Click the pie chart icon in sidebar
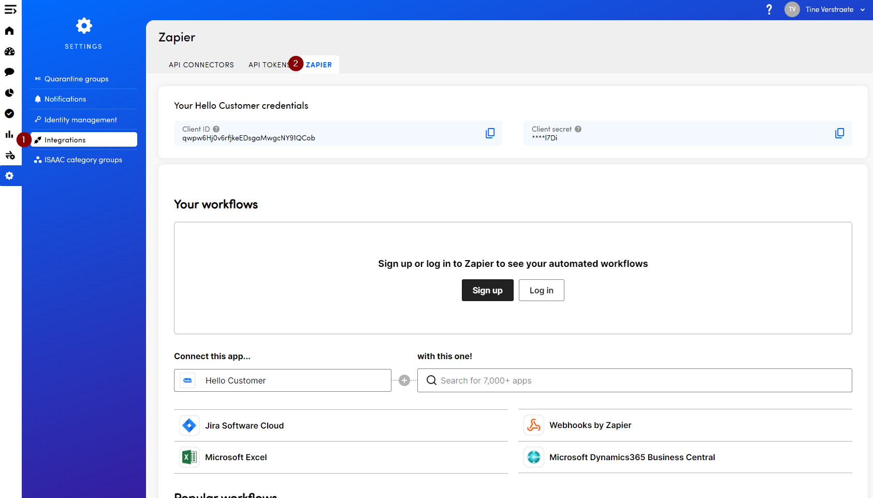The height and width of the screenshot is (498, 873). 9,93
